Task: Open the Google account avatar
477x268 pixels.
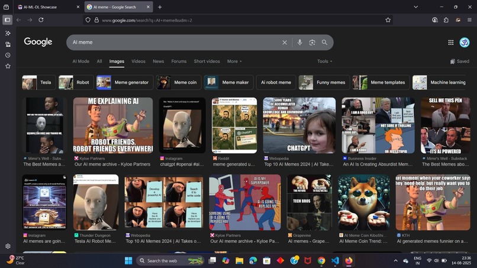Action: 464,43
